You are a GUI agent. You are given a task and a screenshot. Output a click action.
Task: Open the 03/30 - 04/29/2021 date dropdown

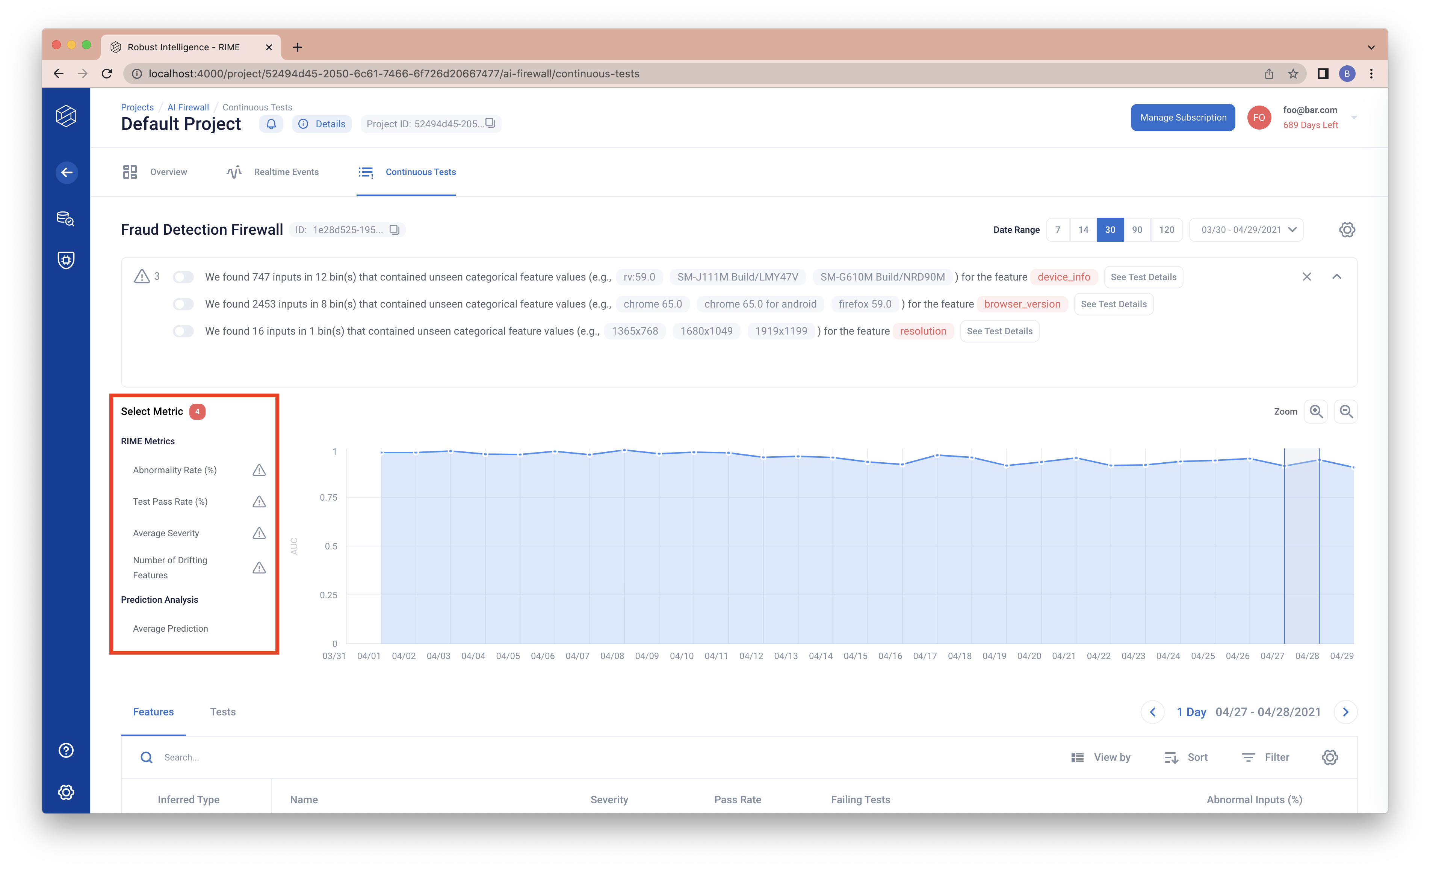tap(1247, 230)
